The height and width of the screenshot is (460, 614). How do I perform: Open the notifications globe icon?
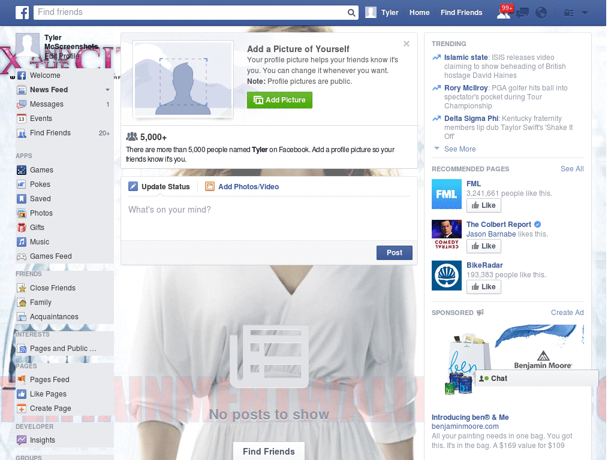tap(541, 13)
